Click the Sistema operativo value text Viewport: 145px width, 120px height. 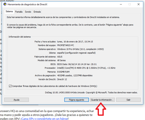[80, 49]
